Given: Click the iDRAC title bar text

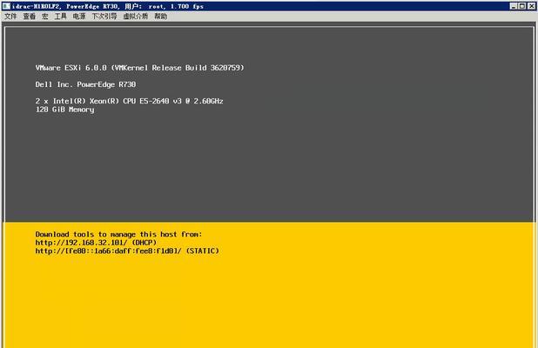Looking at the screenshot, I should click(108, 6).
